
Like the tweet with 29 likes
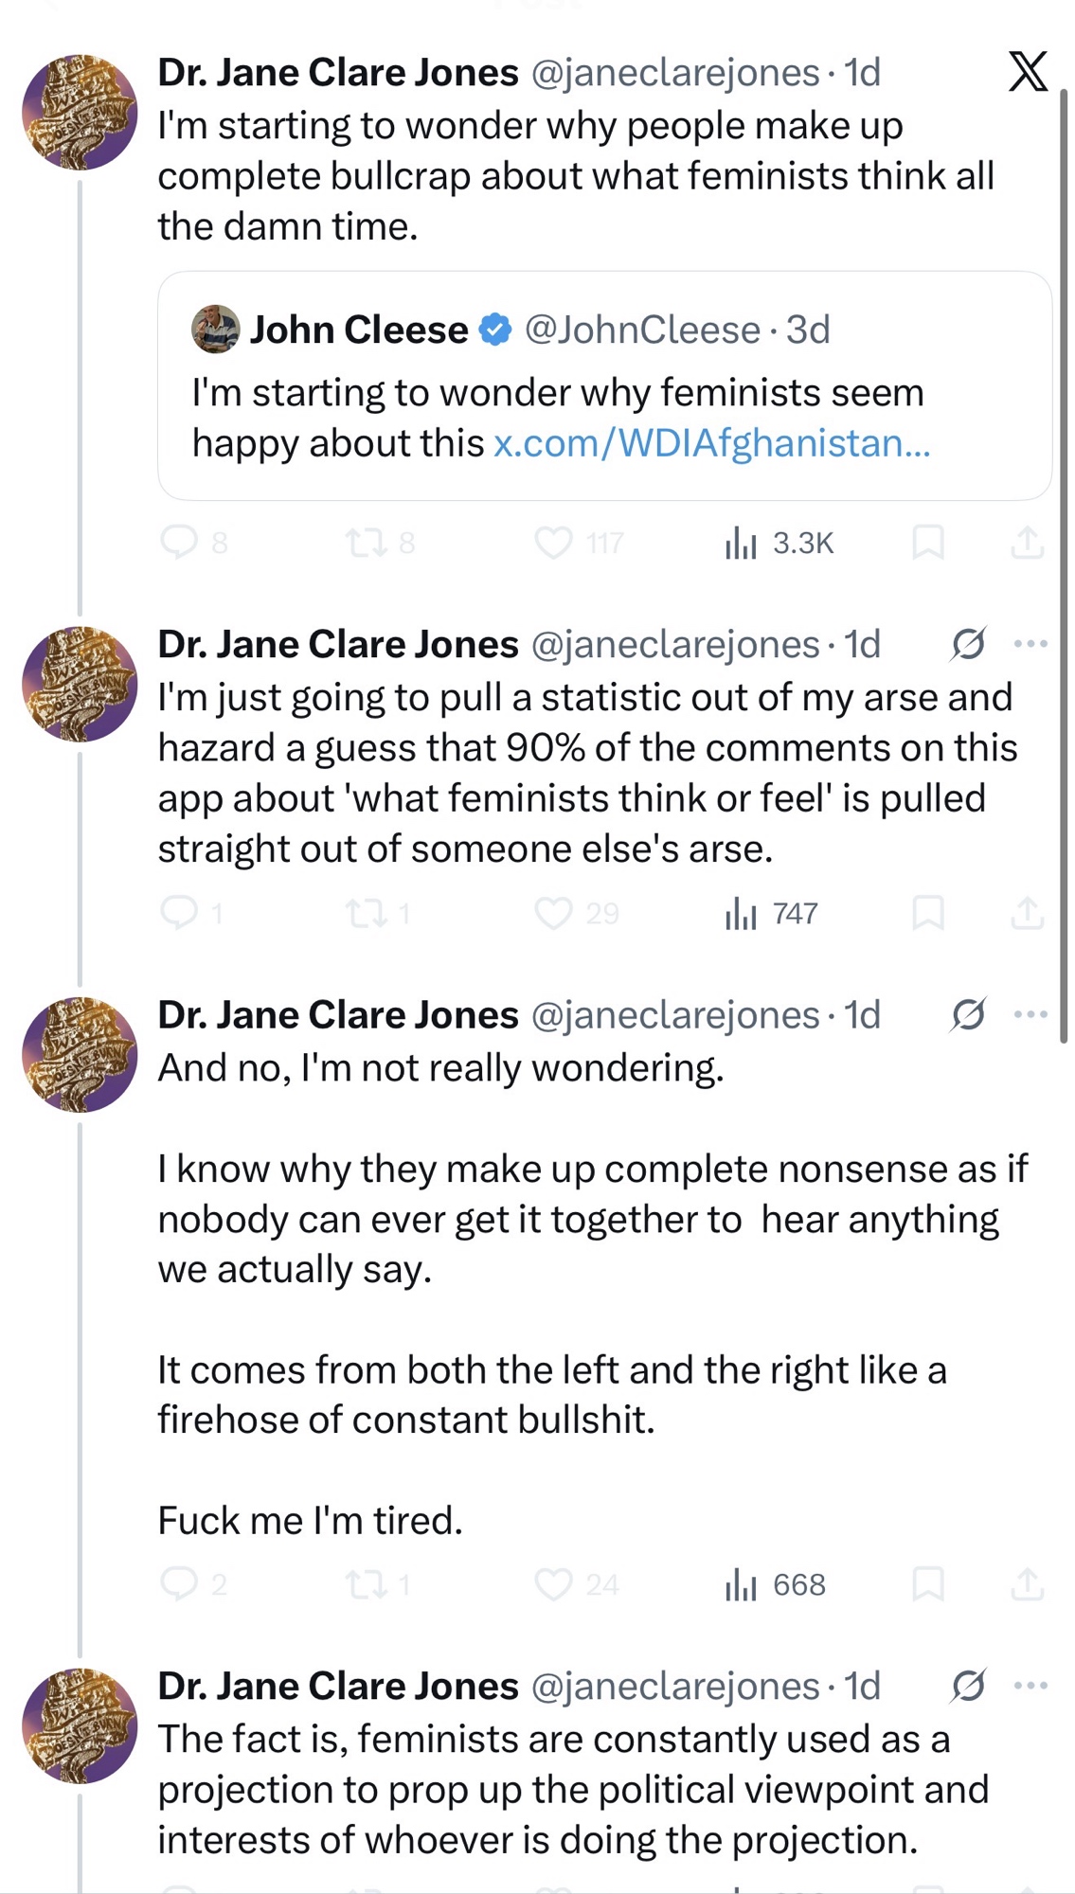pyautogui.click(x=554, y=913)
